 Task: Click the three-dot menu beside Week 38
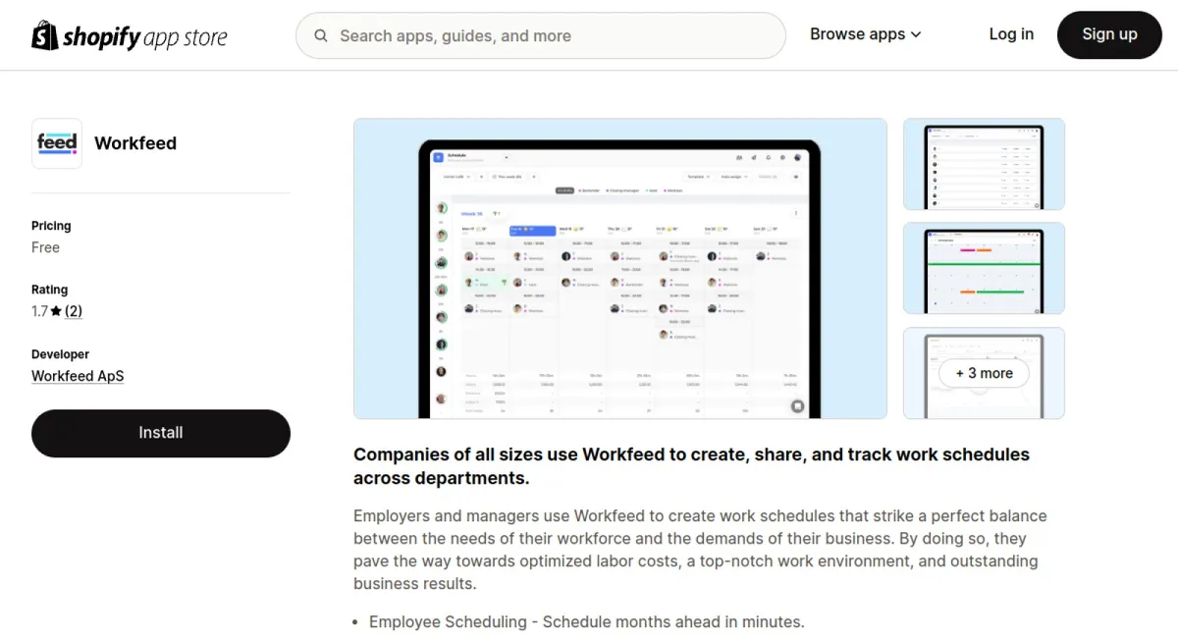coord(796,212)
